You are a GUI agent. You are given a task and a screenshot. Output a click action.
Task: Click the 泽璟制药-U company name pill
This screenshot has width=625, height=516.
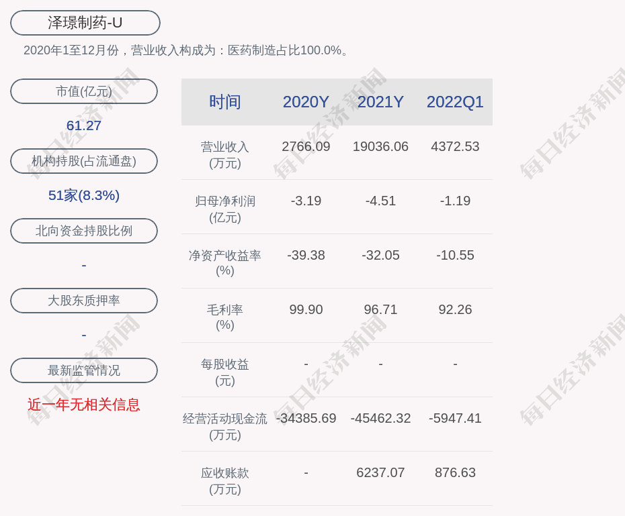coord(85,23)
